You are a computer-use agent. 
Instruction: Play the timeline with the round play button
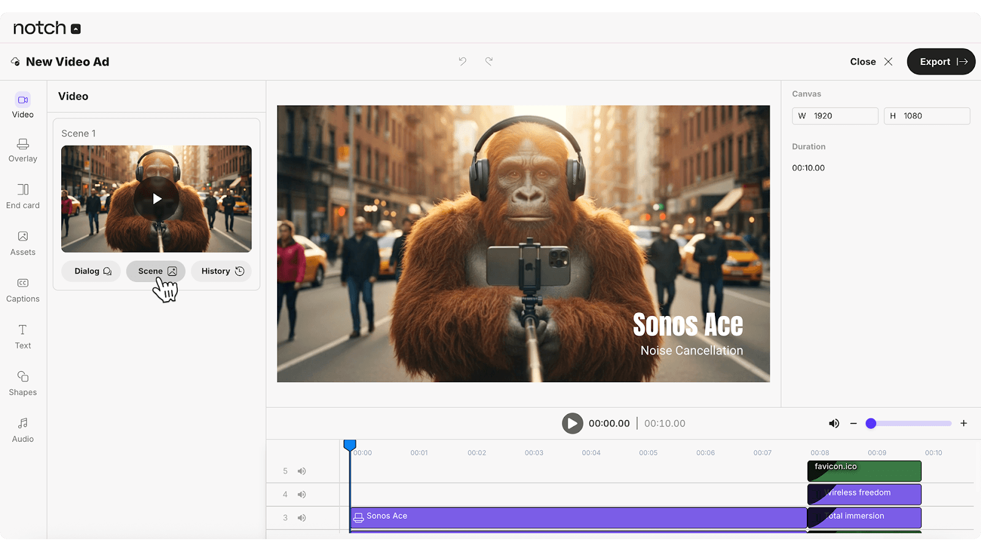tap(573, 423)
